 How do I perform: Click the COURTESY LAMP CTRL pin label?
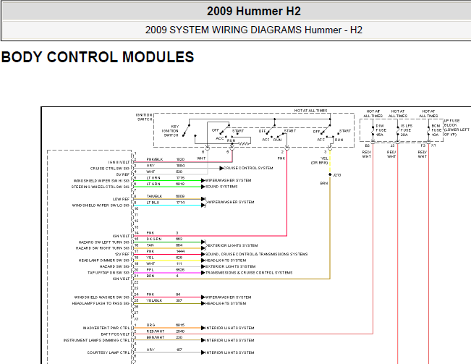[109, 352]
